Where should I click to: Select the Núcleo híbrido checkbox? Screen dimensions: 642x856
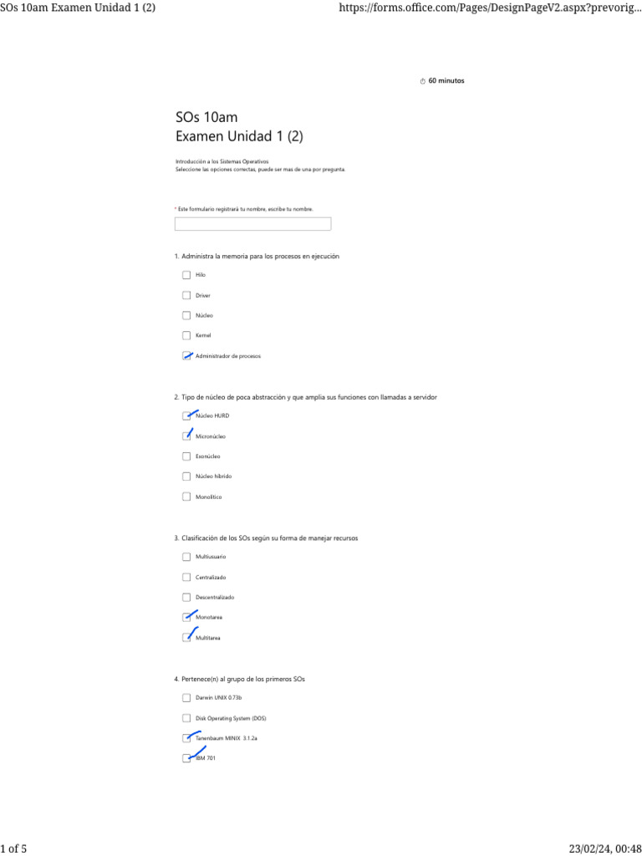[x=186, y=476]
